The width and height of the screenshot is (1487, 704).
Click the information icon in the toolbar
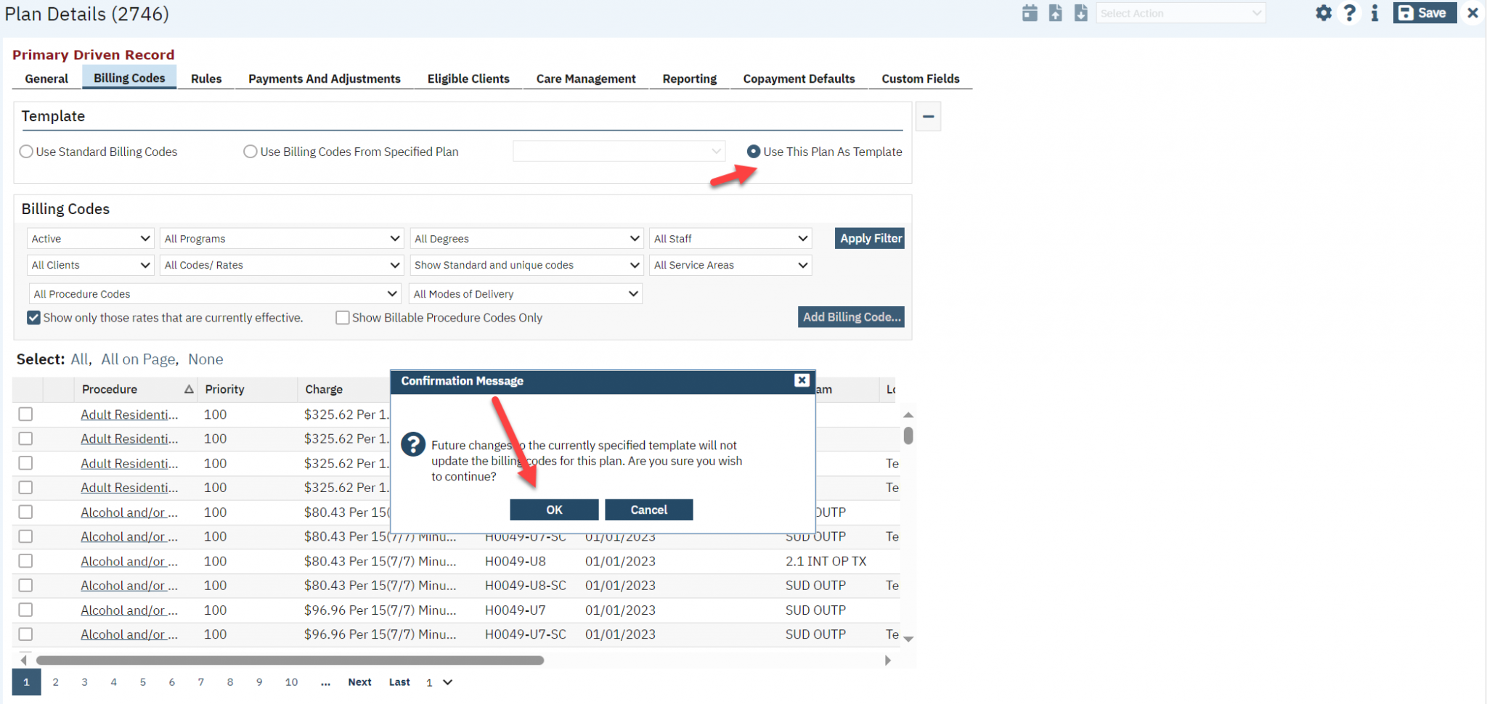[1375, 12]
